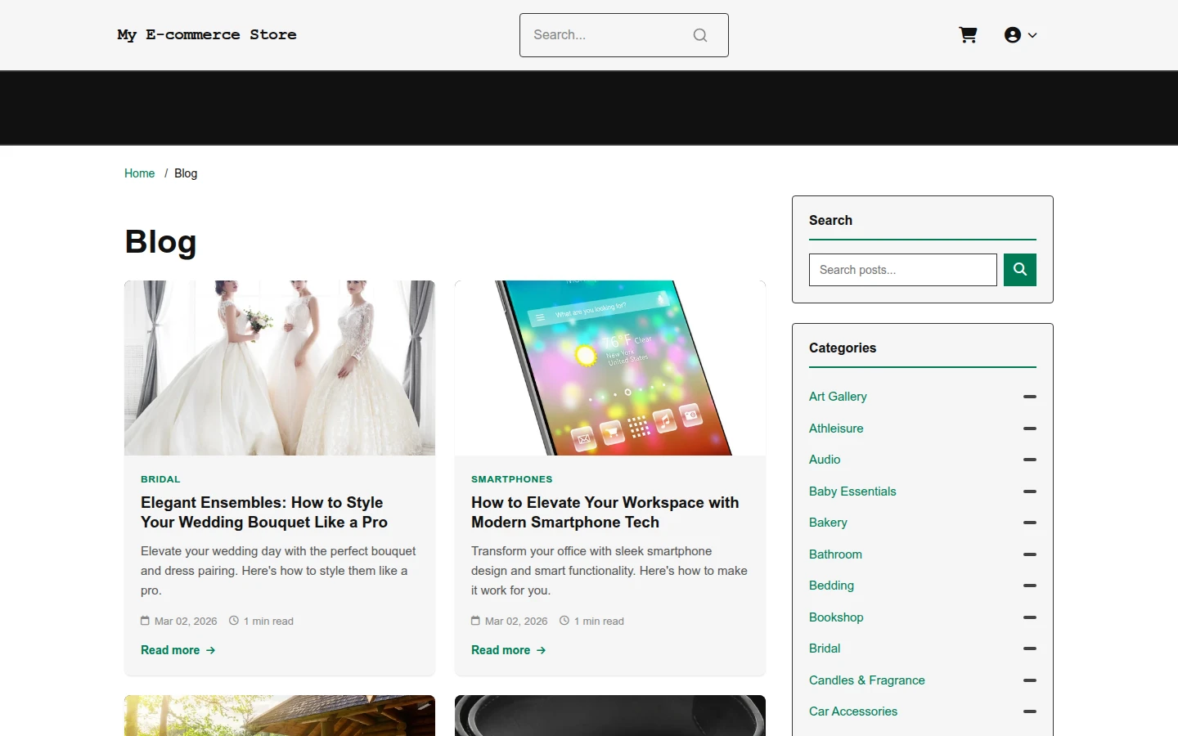This screenshot has height=736, width=1178.
Task: Toggle the Baby Essentials minus icon
Action: (x=1030, y=491)
